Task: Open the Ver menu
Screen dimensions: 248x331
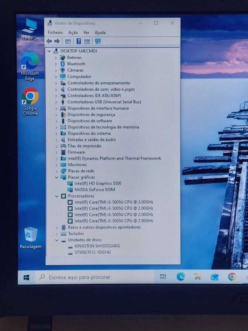Action: pyautogui.click(x=86, y=33)
